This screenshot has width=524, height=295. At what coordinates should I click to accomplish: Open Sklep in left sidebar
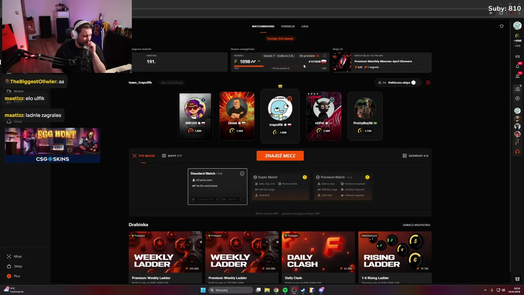tap(14, 266)
